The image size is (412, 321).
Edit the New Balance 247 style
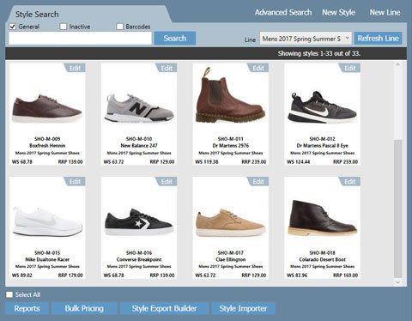167,68
